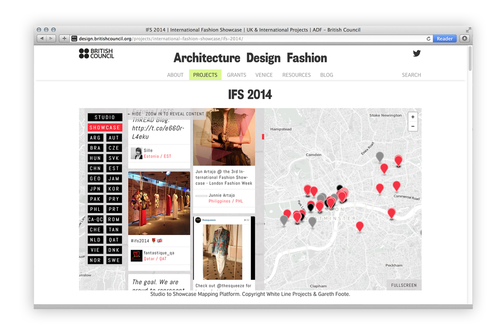Open the British Council logo homepage

click(96, 53)
